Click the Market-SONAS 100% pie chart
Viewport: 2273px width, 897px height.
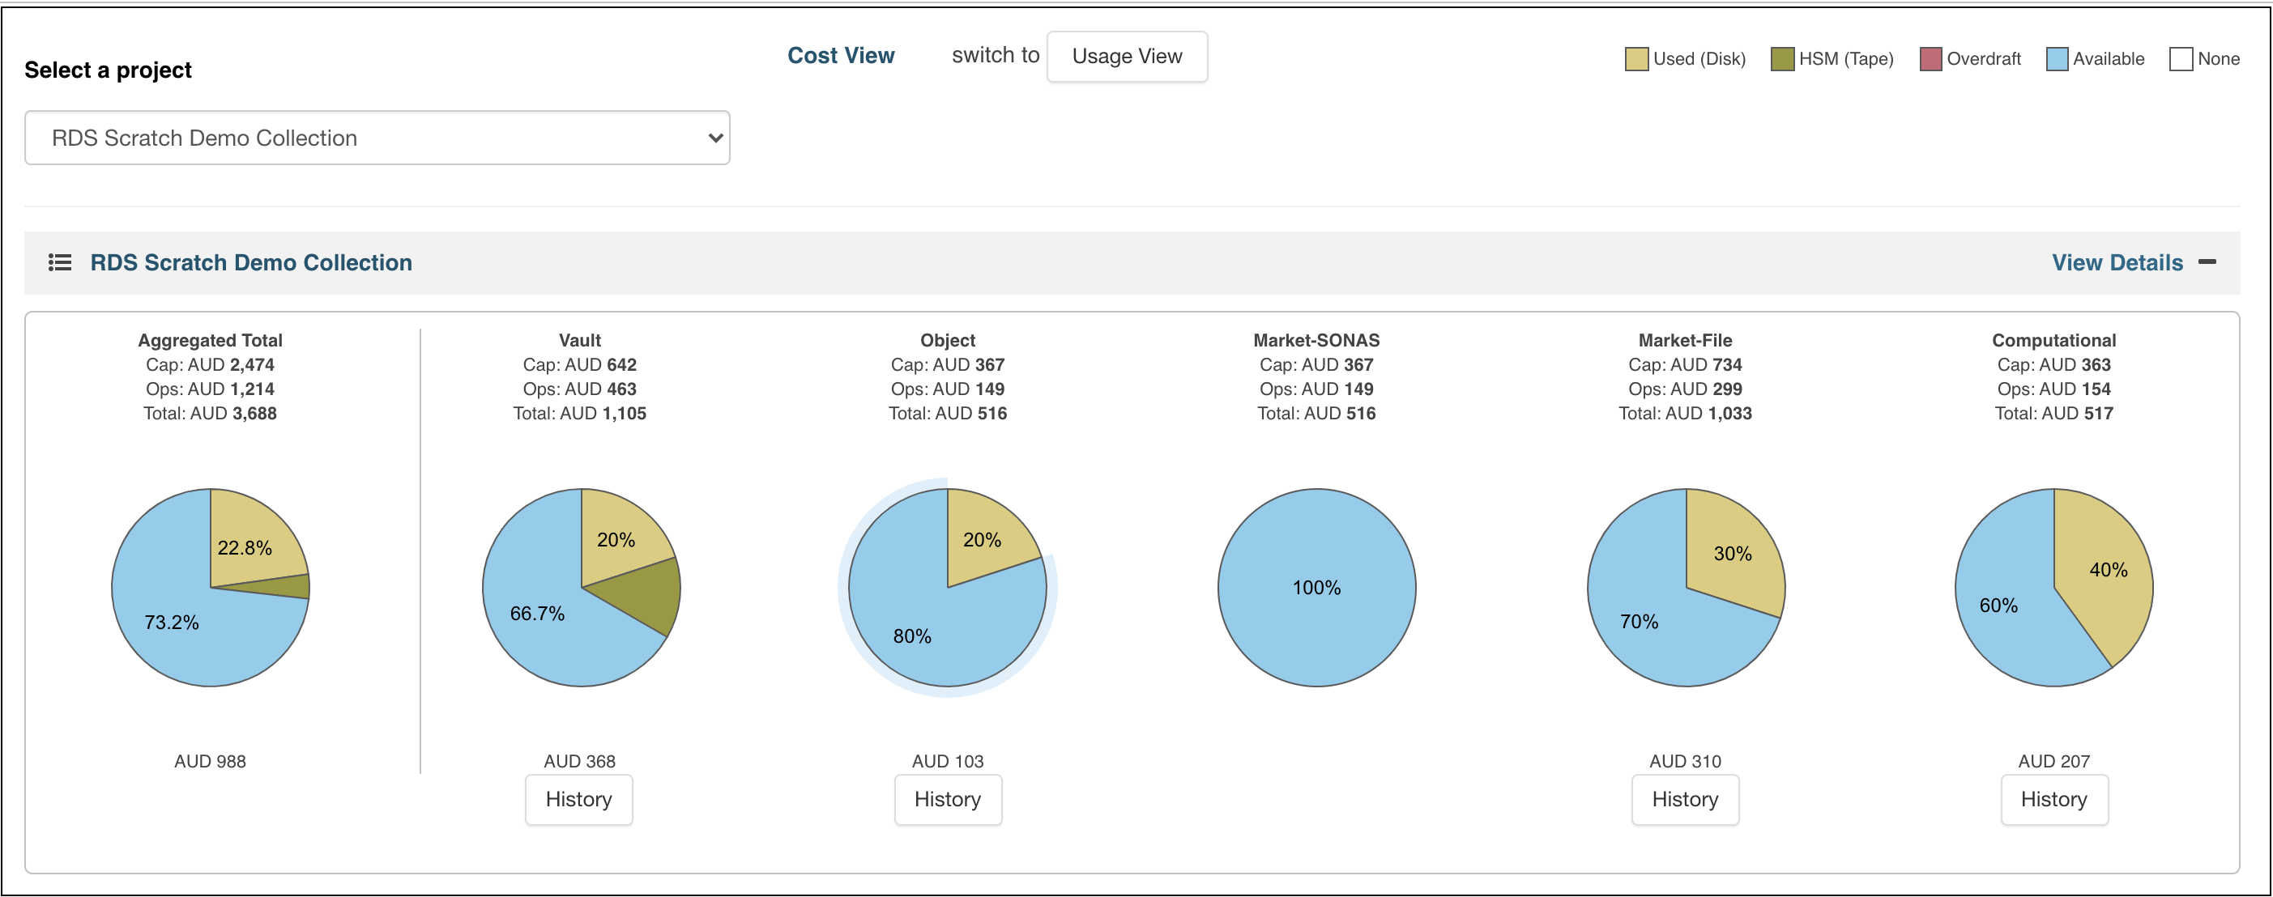1316,588
